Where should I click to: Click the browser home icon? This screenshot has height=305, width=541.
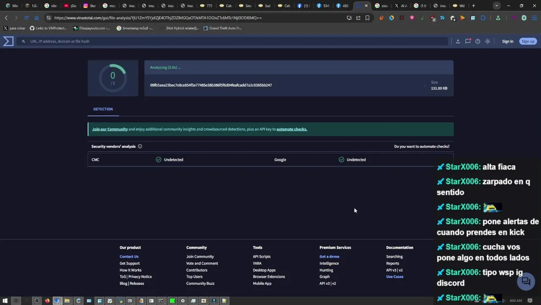coord(36,18)
